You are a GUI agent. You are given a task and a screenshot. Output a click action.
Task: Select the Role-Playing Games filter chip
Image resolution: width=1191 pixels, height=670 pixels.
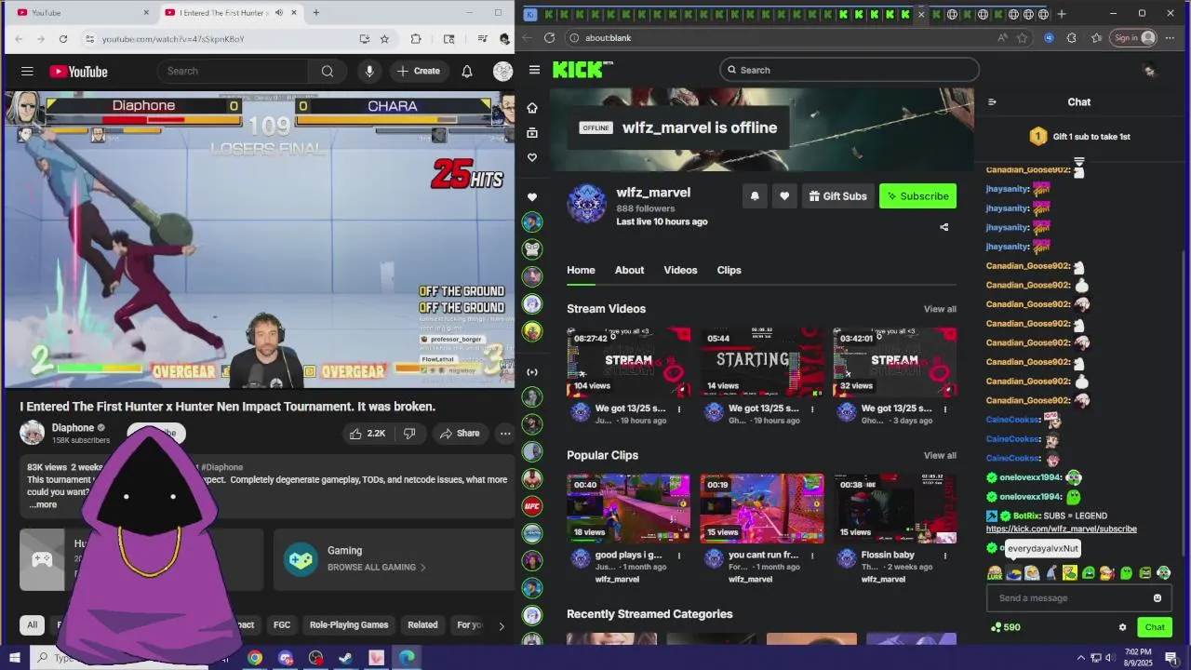tap(349, 625)
